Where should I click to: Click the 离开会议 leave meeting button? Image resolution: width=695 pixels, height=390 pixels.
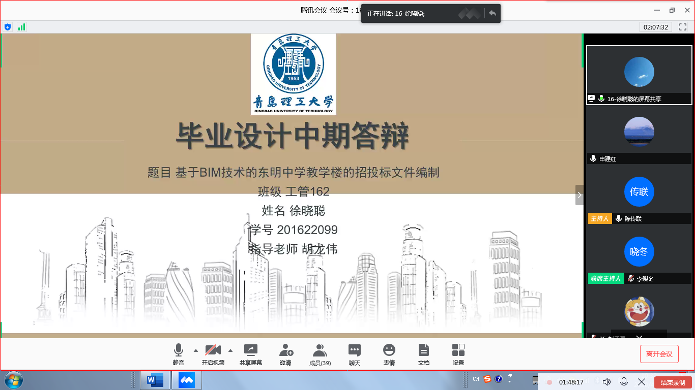659,354
